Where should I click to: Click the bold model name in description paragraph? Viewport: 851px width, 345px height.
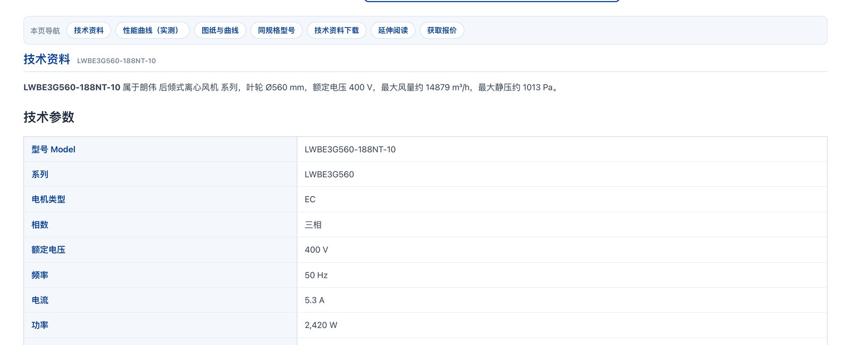(72, 87)
